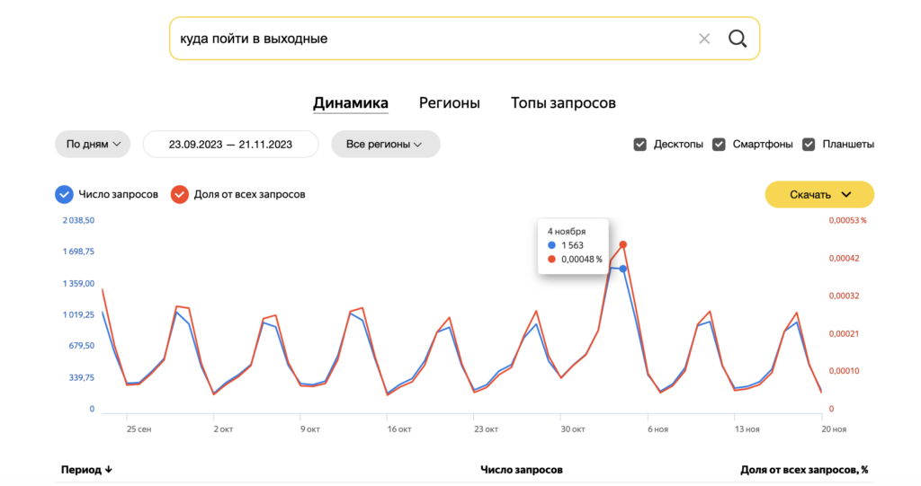Toggle the Доля от всех запросов series
The width and height of the screenshot is (921, 486).
point(179,194)
